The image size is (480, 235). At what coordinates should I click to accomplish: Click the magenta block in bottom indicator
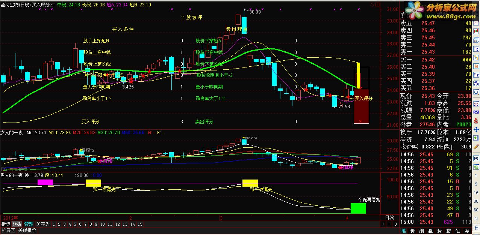pyautogui.click(x=45, y=183)
